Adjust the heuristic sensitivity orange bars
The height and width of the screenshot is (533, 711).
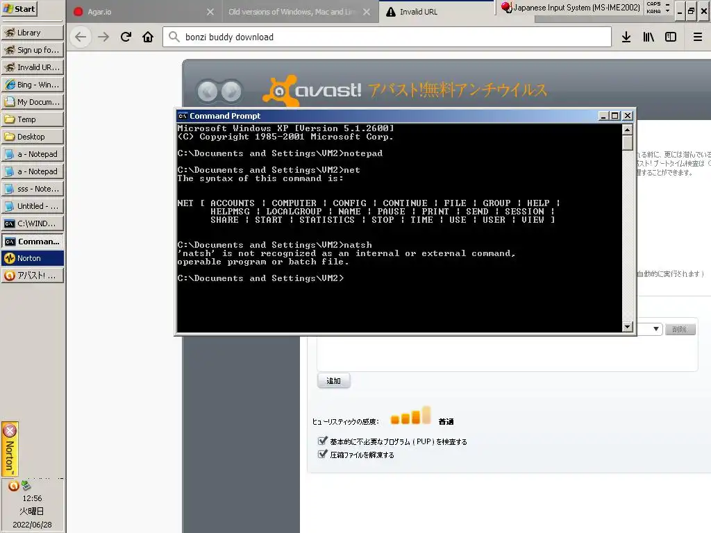coord(410,416)
